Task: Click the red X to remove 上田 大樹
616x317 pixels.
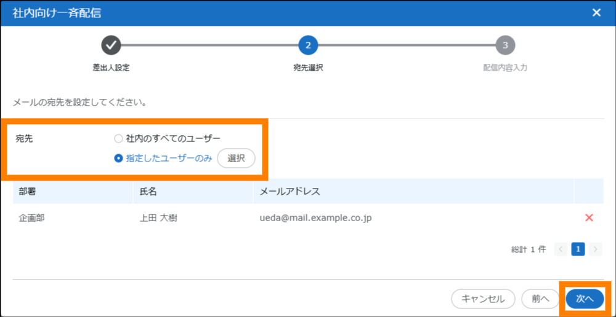Action: [x=589, y=217]
